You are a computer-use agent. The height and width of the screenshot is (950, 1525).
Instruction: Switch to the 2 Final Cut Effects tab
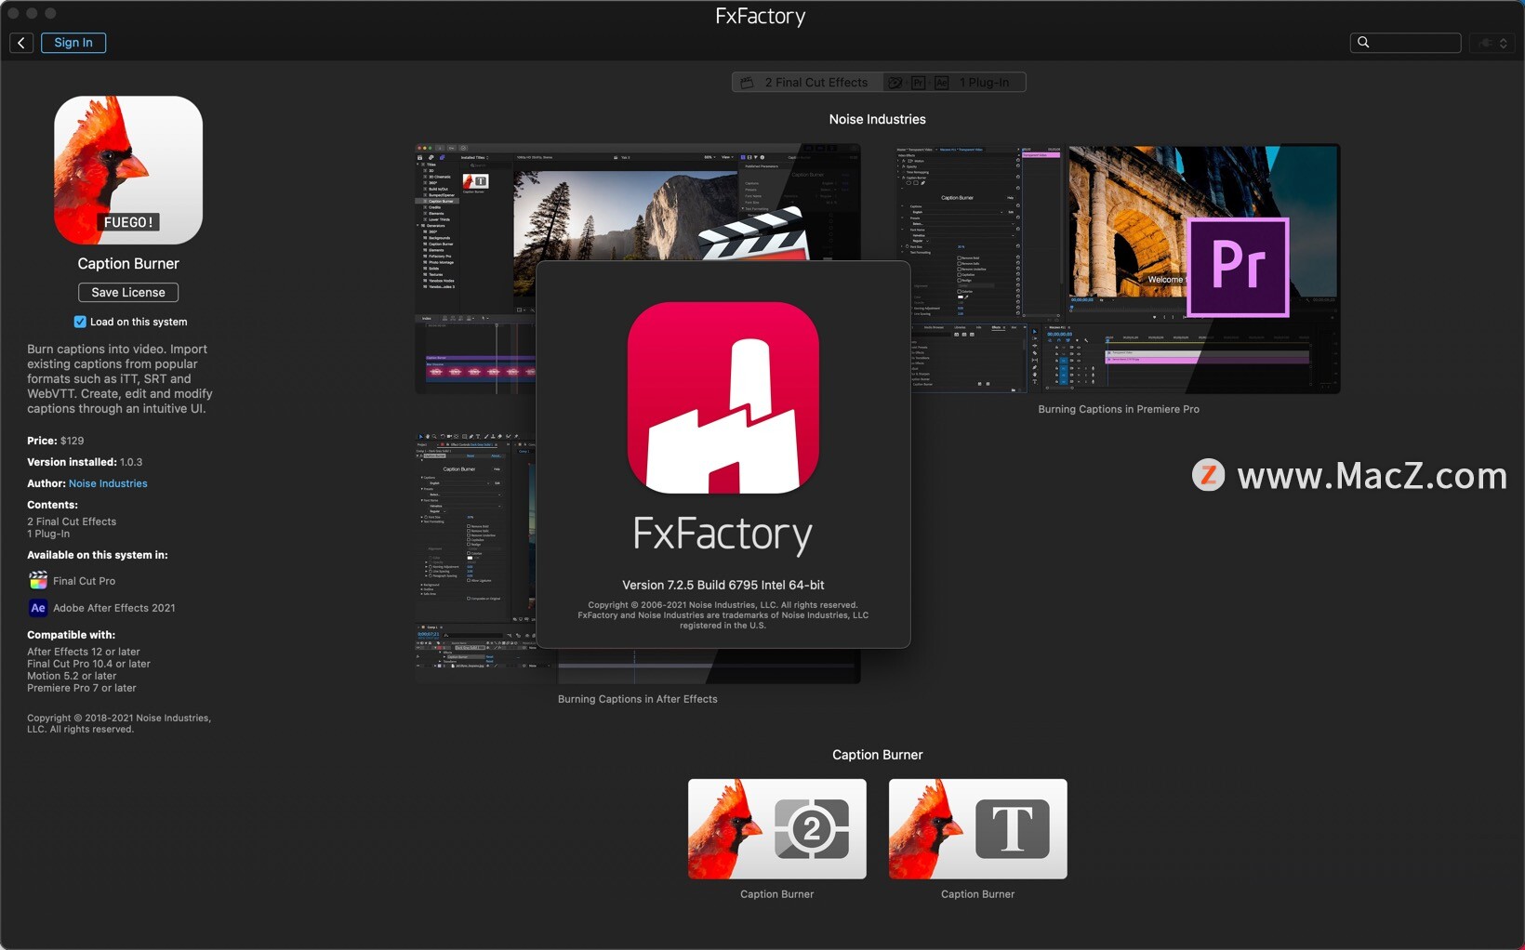(806, 83)
